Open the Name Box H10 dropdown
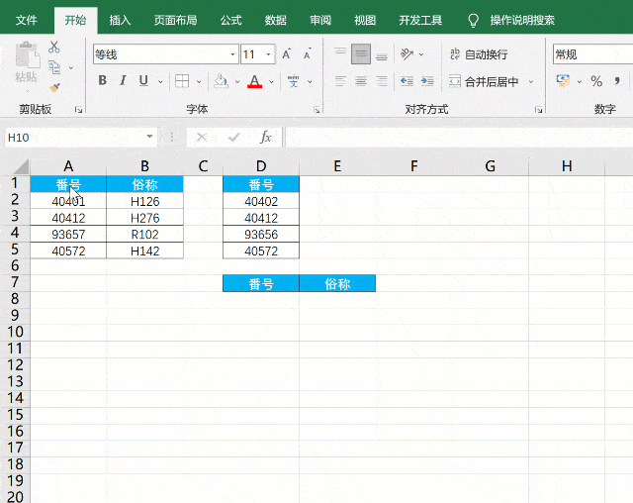Image resolution: width=633 pixels, height=503 pixels. (x=149, y=137)
